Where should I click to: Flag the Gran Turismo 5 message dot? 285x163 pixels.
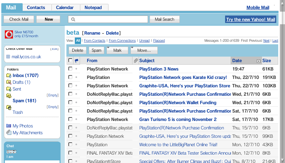click(76, 119)
